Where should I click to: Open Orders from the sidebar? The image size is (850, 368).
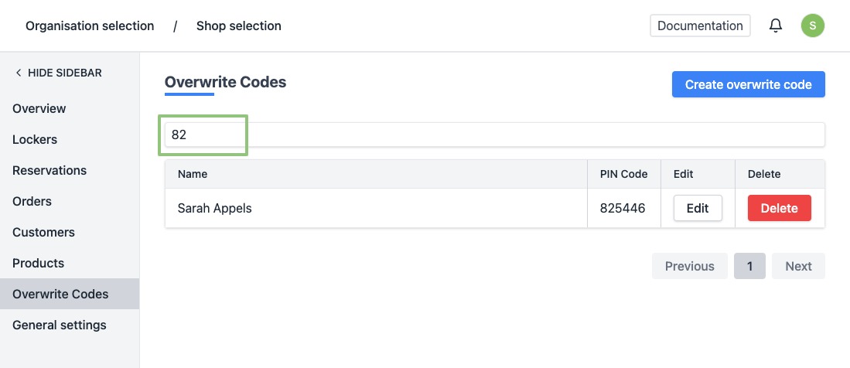click(x=32, y=201)
